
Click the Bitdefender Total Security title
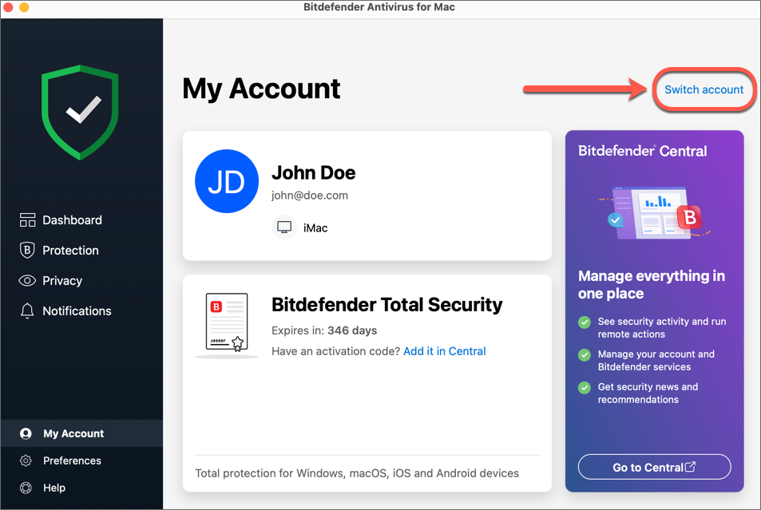[x=386, y=305]
